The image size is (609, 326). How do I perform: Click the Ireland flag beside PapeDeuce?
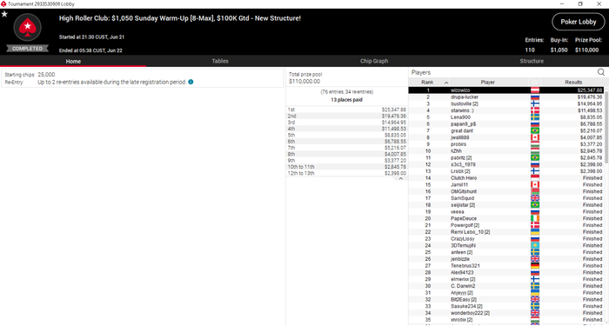point(535,218)
